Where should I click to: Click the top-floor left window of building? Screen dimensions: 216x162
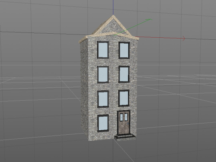(x=103, y=50)
